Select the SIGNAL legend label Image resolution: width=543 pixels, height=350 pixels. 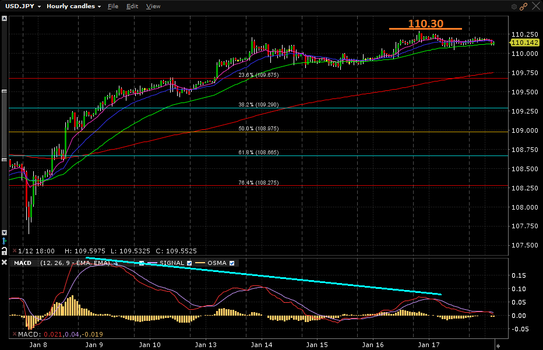(172, 263)
